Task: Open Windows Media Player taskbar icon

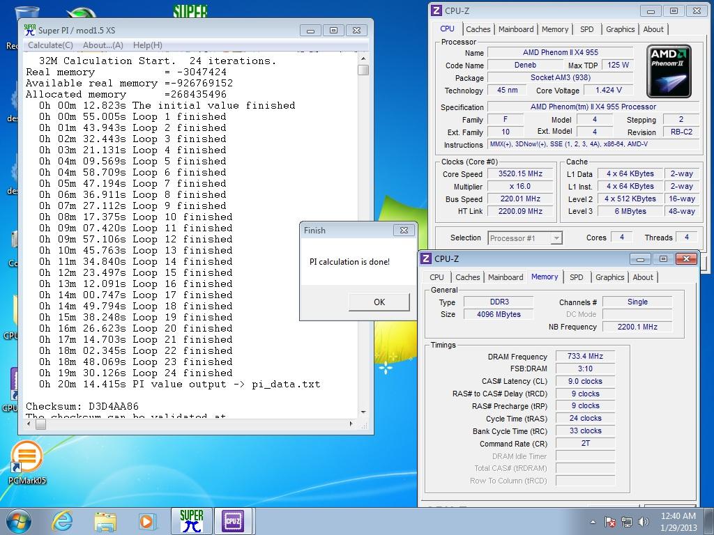Action: point(147,522)
